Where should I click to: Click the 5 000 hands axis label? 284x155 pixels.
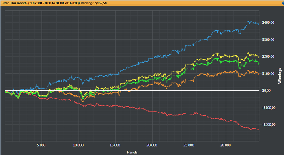click(x=41, y=145)
